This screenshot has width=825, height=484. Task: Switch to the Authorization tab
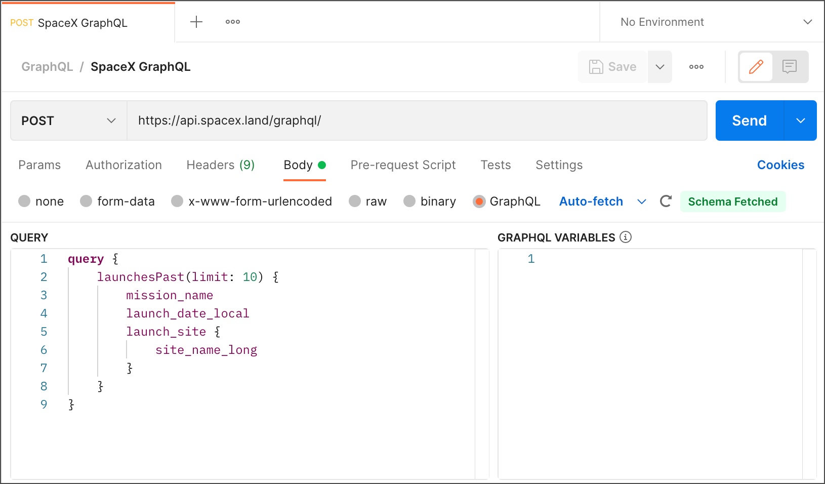tap(123, 165)
